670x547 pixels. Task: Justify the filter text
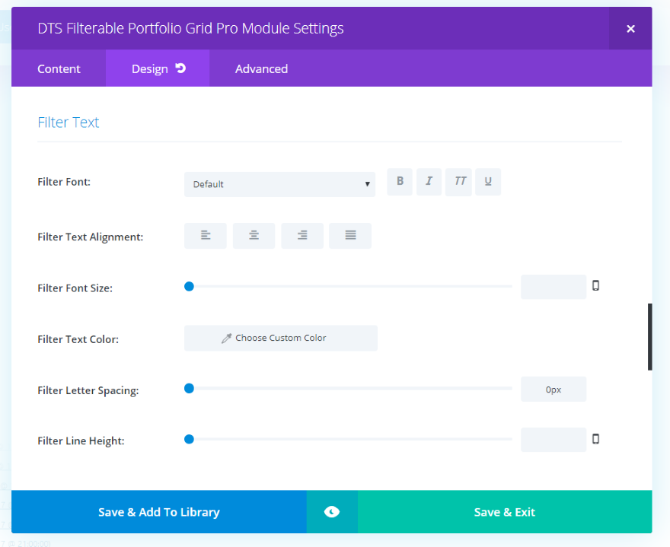click(x=350, y=236)
